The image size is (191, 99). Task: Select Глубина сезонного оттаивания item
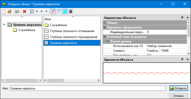[x=72, y=31]
